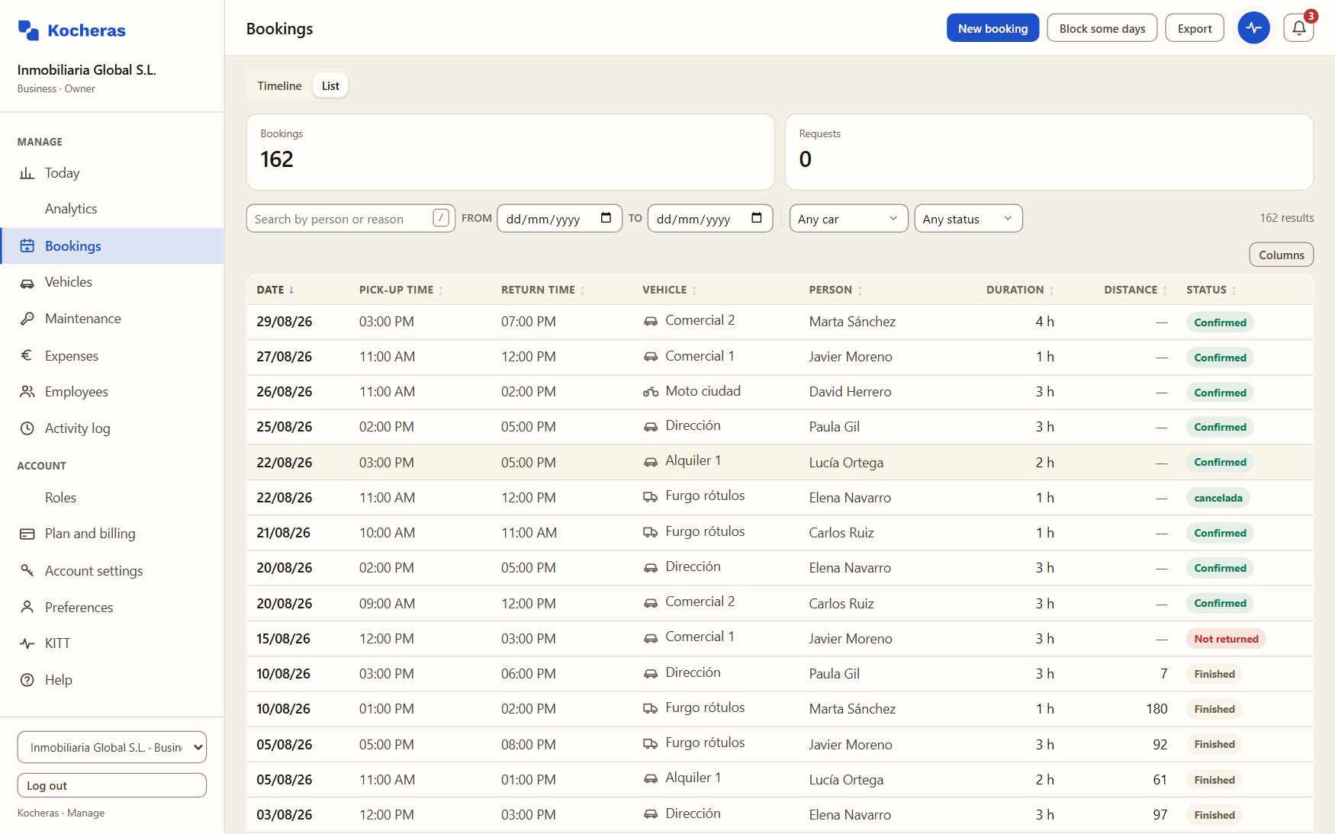Click the Log out button
This screenshot has width=1335, height=834.
click(x=112, y=785)
